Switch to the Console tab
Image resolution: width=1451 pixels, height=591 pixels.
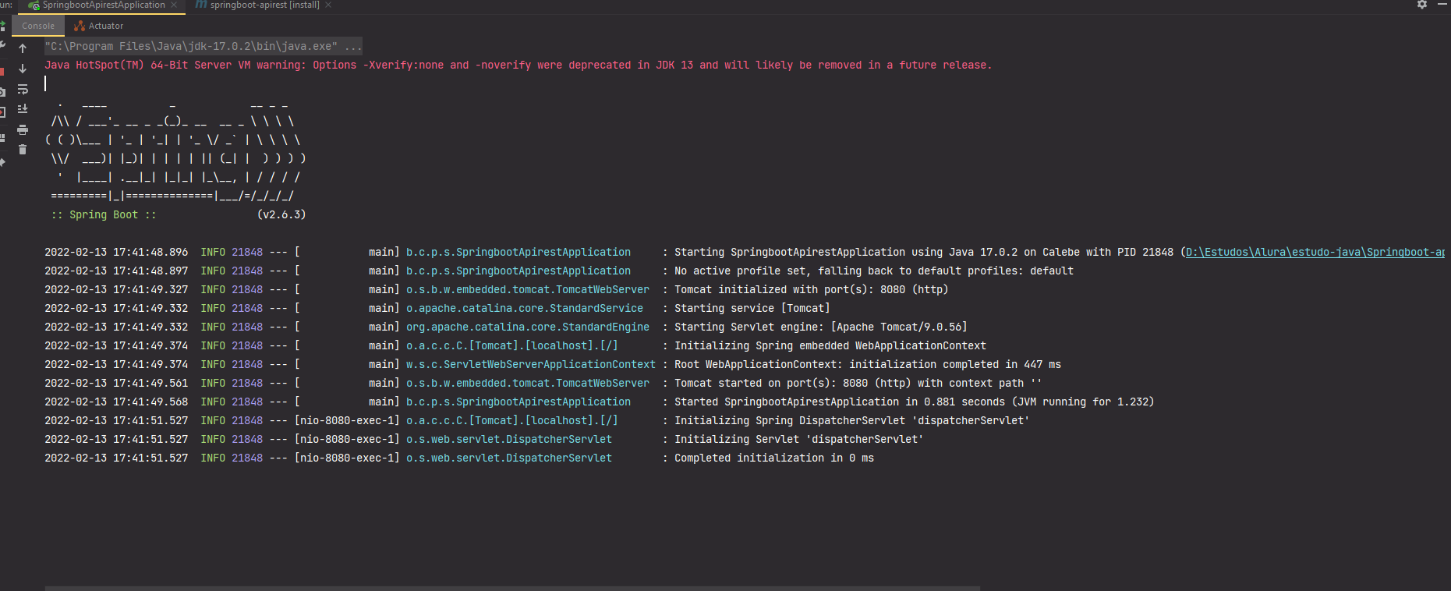pyautogui.click(x=38, y=26)
